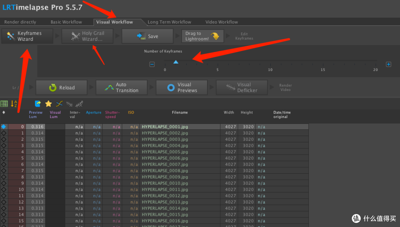Select file HYPERLAPSE_0014.jpg
The height and width of the screenshot is (227, 400).
(165, 208)
